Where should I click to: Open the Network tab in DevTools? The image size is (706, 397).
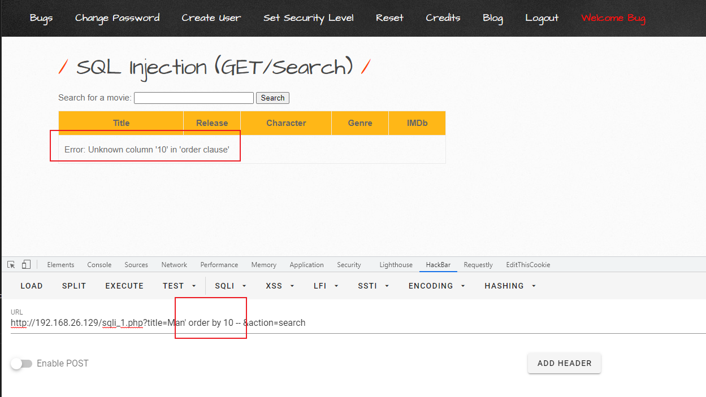tap(174, 265)
